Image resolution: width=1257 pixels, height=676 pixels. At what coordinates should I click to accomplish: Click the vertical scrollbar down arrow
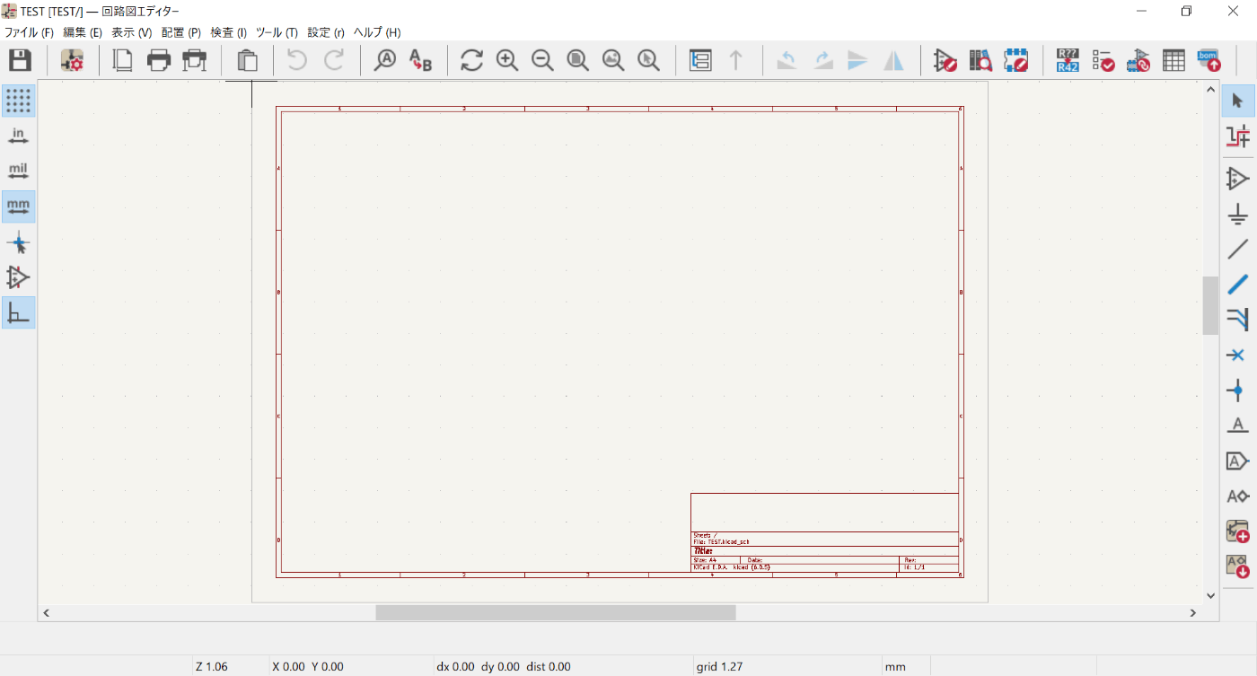(x=1210, y=594)
